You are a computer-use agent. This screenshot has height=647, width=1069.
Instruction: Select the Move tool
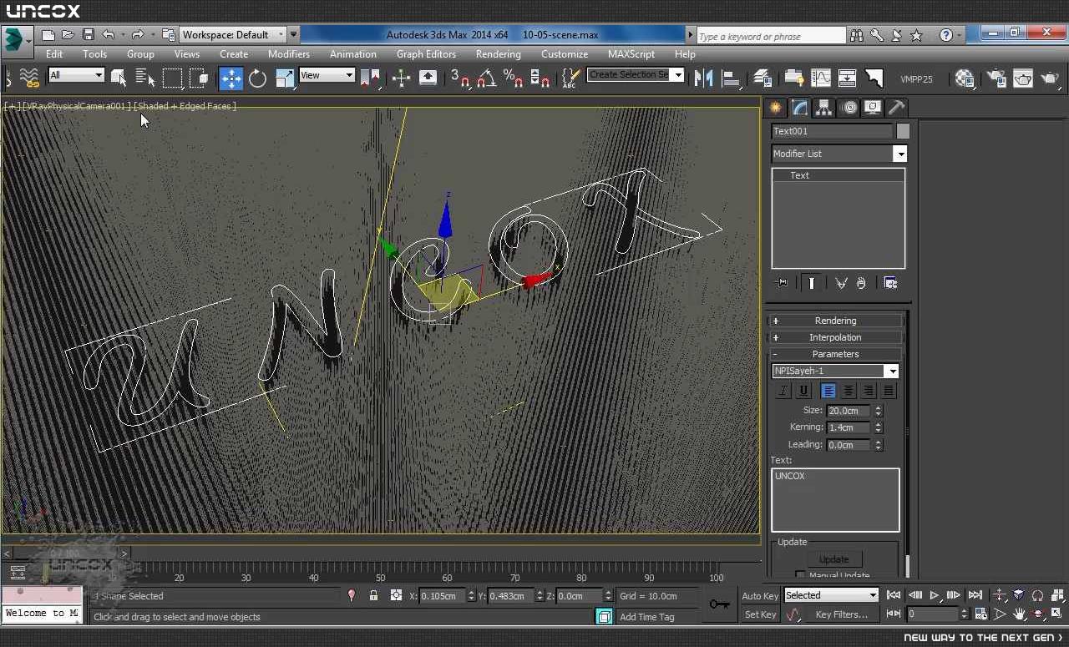(231, 78)
